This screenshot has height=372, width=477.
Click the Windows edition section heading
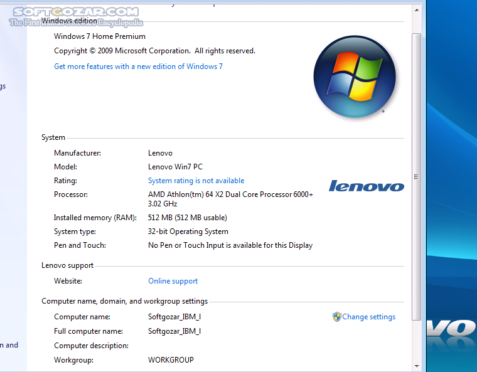(70, 20)
